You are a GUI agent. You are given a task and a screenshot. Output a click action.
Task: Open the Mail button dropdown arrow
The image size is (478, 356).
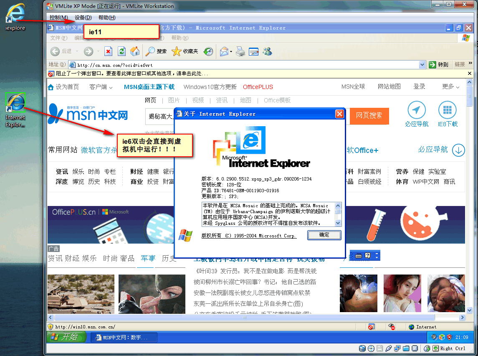[231, 51]
